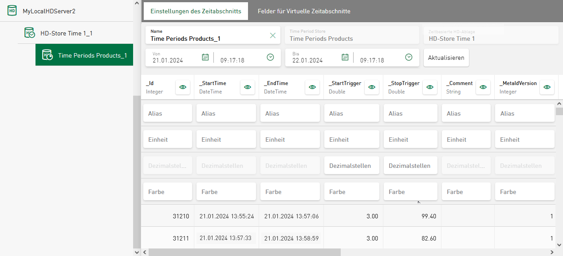Viewport: 563px width, 256px height.
Task: Click the HD-Store Time 1_1 database icon
Action: 29,33
